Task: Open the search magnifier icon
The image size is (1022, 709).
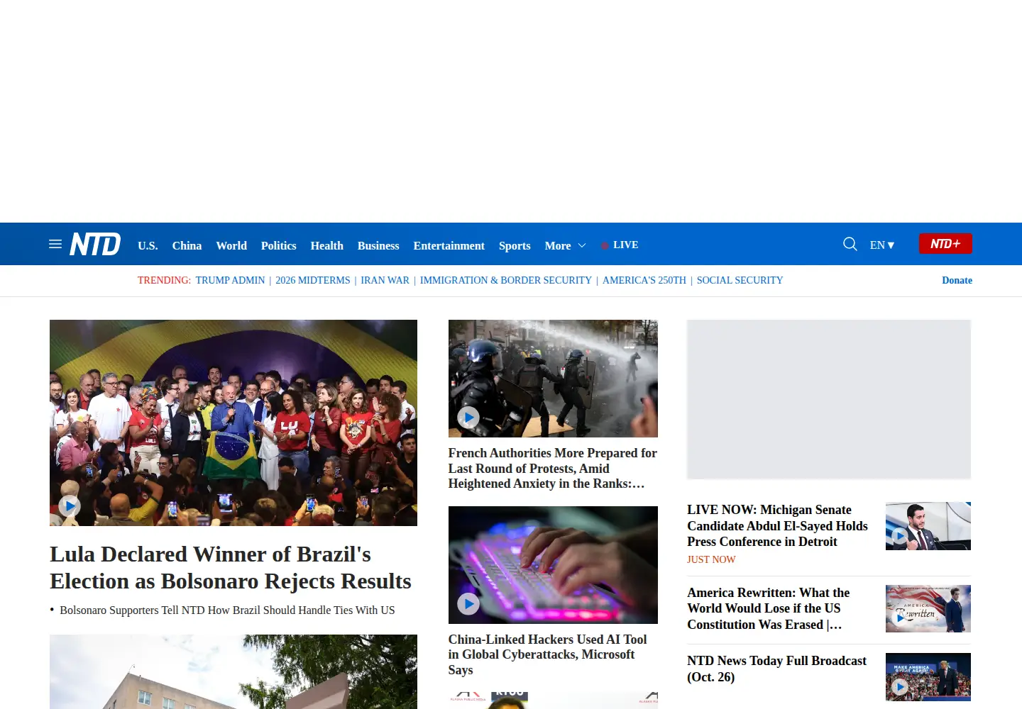Action: pyautogui.click(x=850, y=245)
